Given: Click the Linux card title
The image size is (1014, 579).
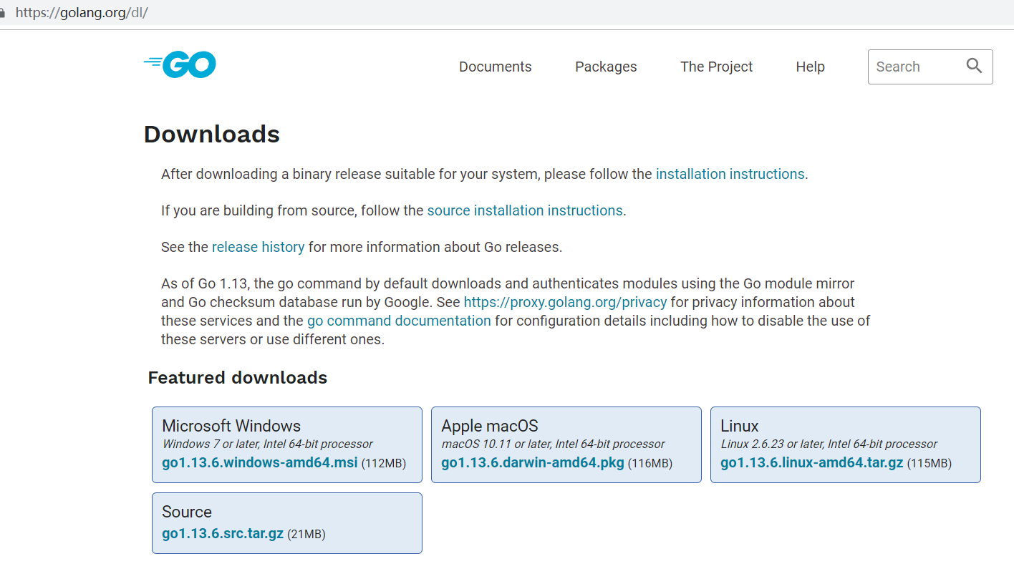Looking at the screenshot, I should point(739,426).
